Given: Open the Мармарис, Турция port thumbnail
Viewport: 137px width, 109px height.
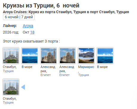Looking at the screenshot, I should [x=86, y=56].
